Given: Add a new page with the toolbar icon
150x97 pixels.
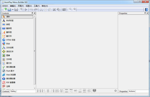Looking at the screenshot, I should pyautogui.click(x=69, y=9).
